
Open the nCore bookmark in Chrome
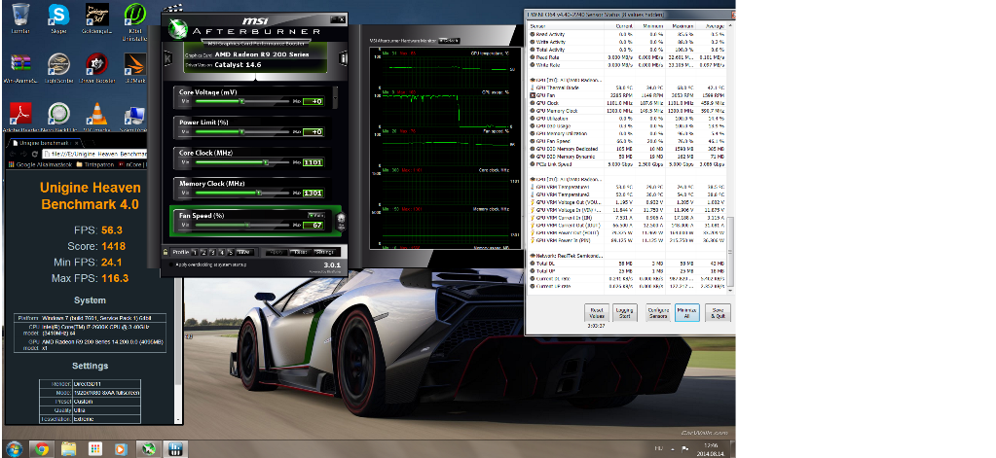tap(132, 165)
